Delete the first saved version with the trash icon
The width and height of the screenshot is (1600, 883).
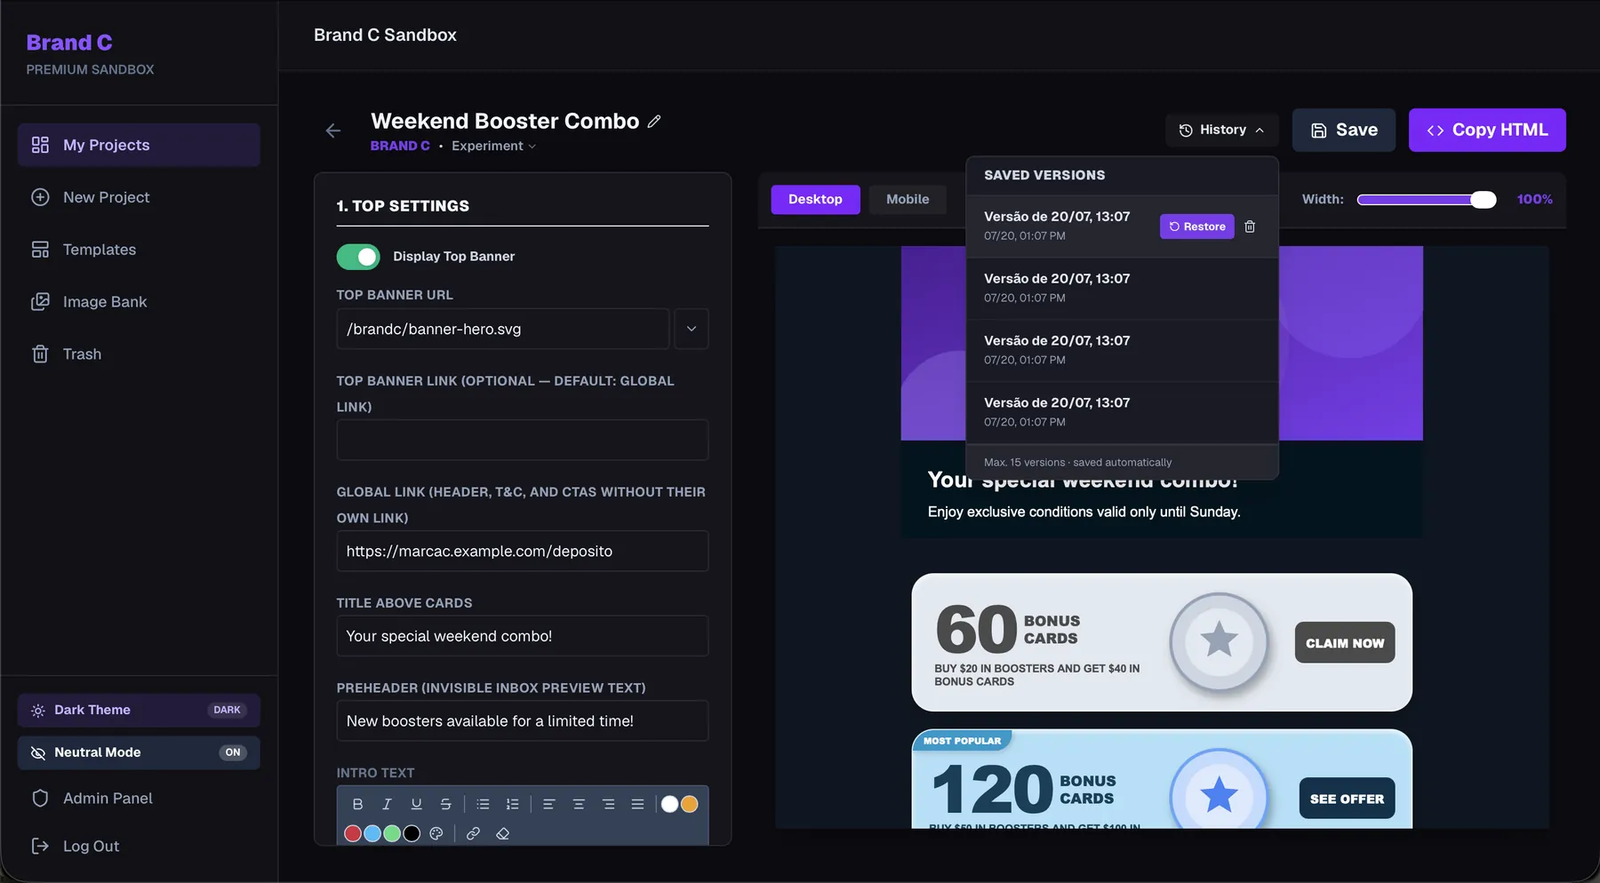(1250, 227)
